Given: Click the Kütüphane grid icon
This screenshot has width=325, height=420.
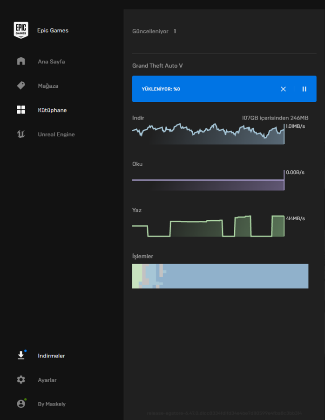Looking at the screenshot, I should click(21, 110).
